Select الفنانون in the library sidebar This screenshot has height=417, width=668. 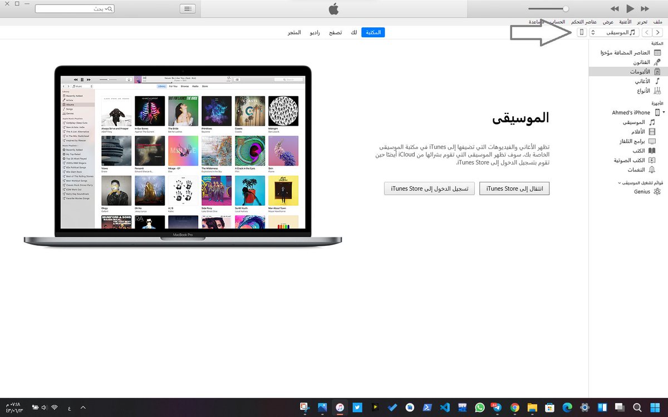[628, 62]
